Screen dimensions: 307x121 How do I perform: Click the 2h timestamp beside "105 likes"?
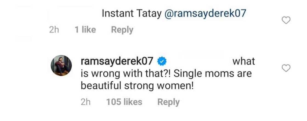point(86,102)
